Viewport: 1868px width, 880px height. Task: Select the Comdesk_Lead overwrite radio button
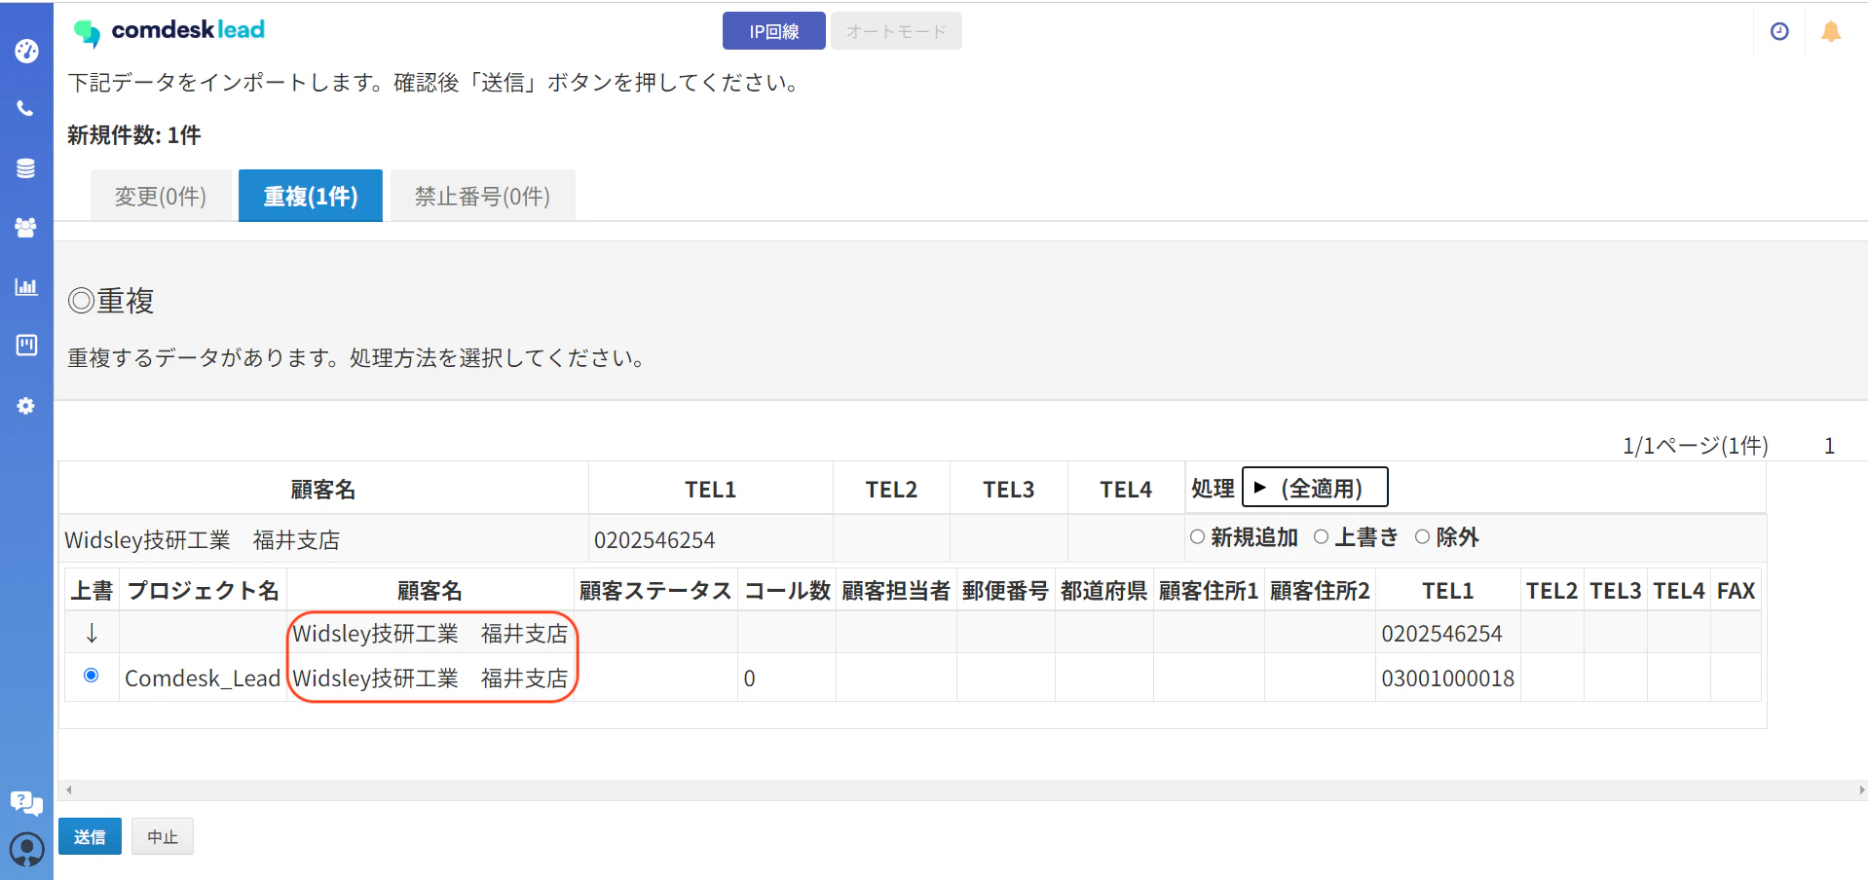(x=92, y=676)
